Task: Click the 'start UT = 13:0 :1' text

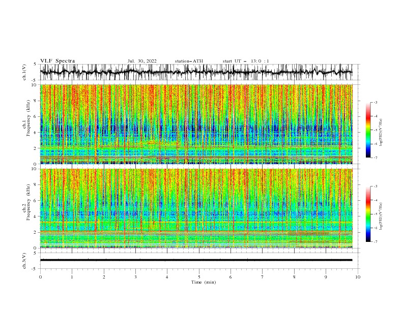Action: pyautogui.click(x=246, y=61)
